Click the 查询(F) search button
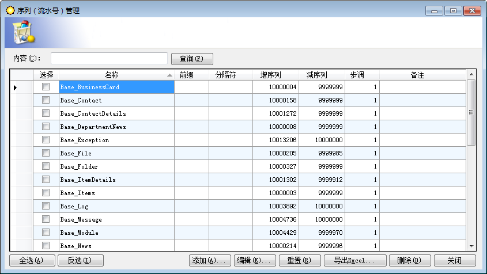 (x=192, y=59)
